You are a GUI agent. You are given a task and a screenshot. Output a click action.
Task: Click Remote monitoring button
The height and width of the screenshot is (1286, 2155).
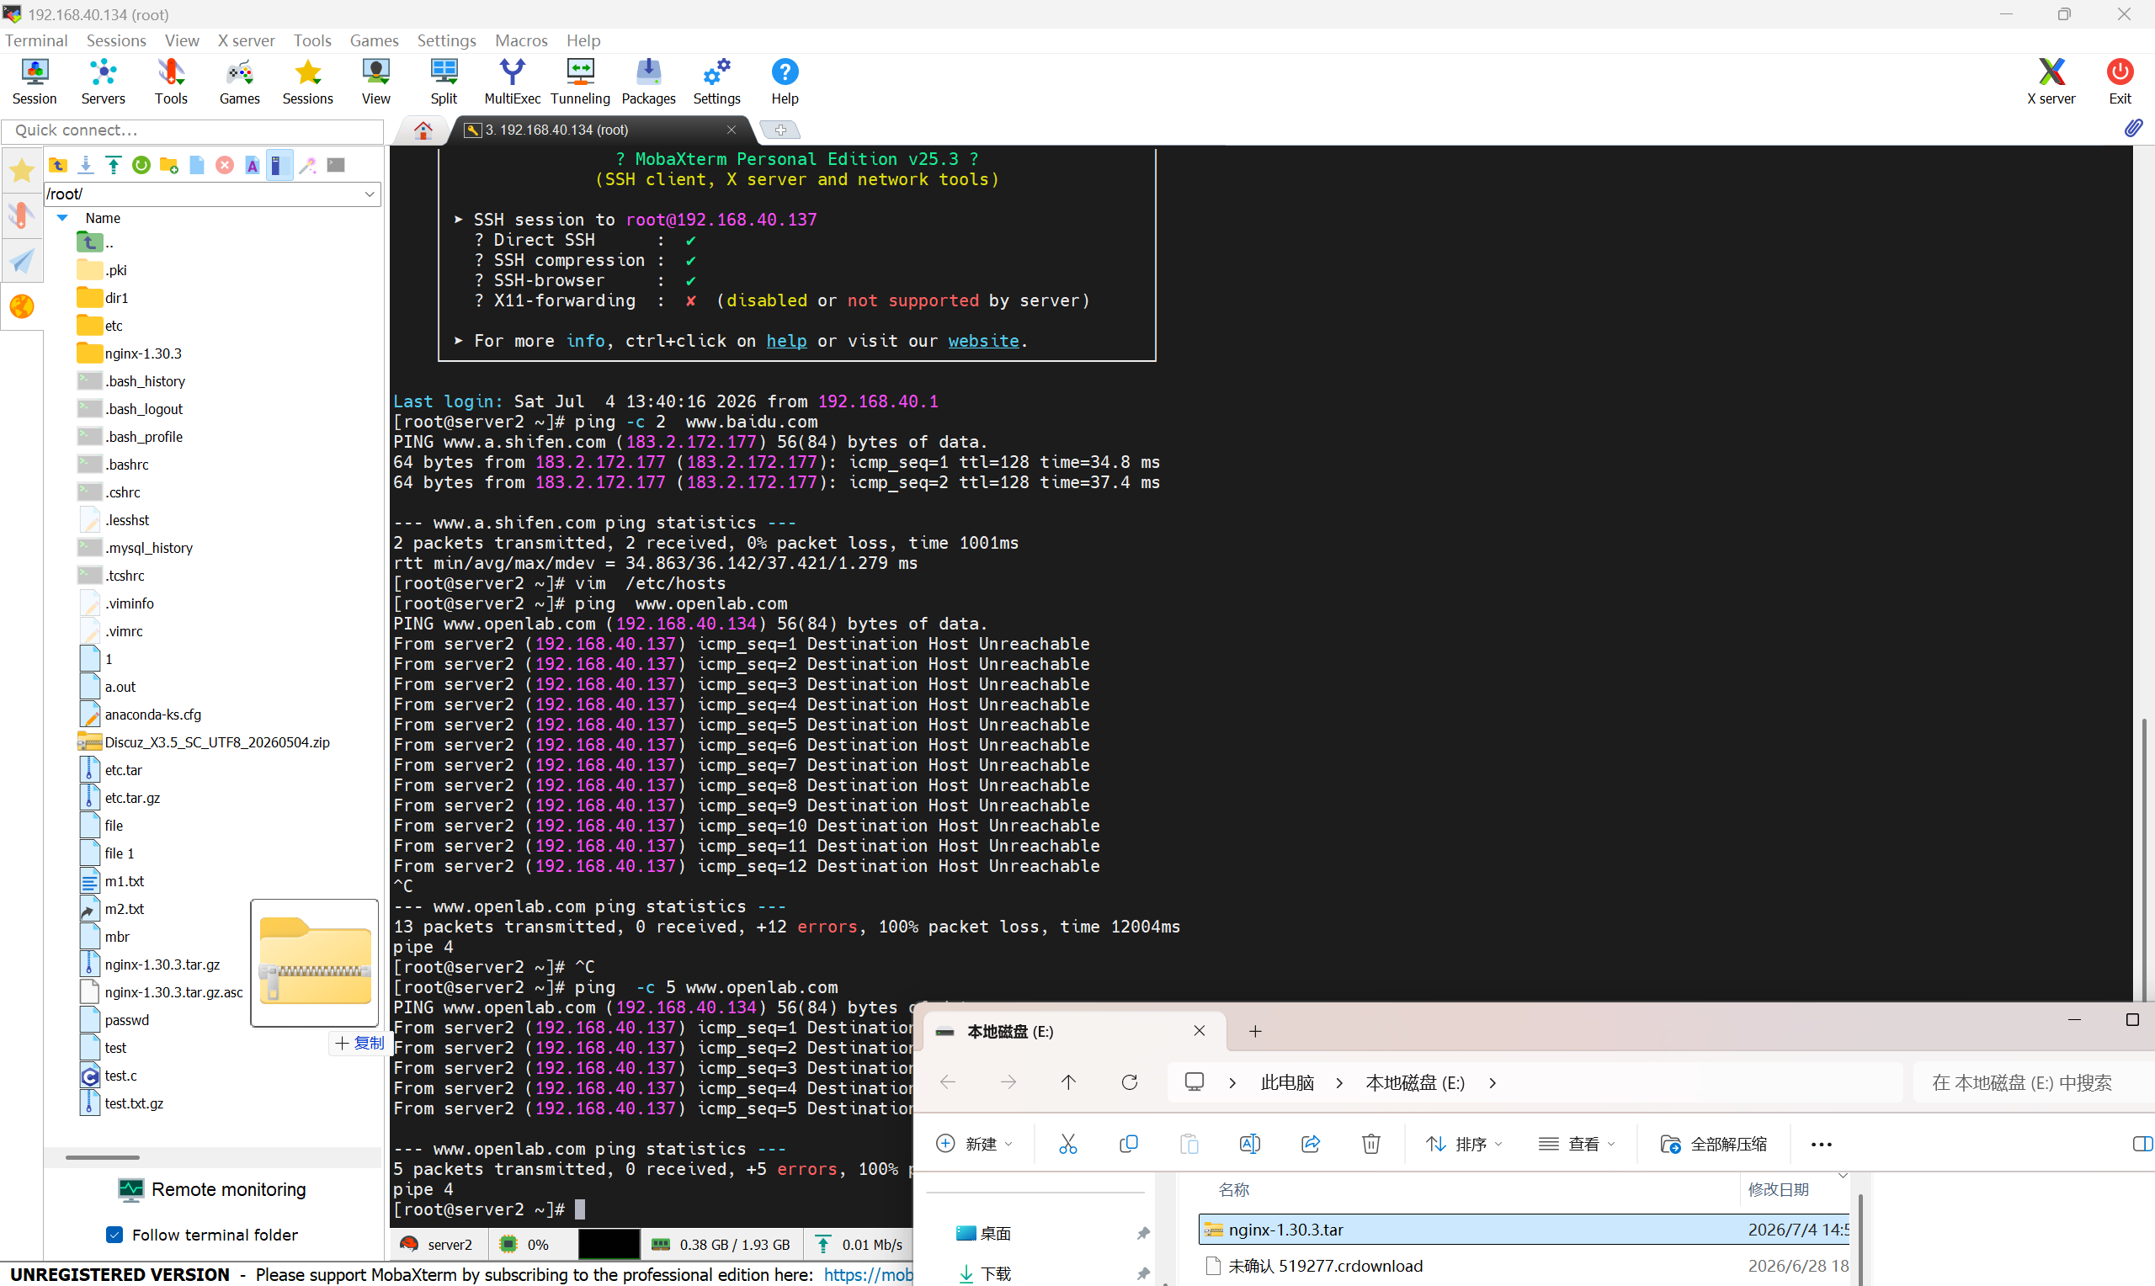click(x=212, y=1189)
